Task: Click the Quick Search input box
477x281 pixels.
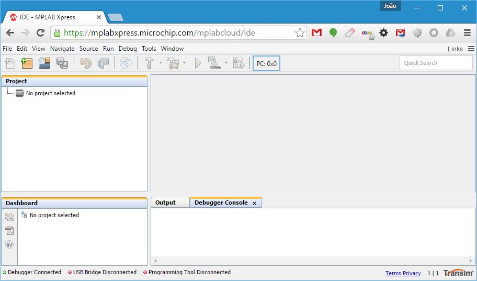Action: [x=436, y=63]
